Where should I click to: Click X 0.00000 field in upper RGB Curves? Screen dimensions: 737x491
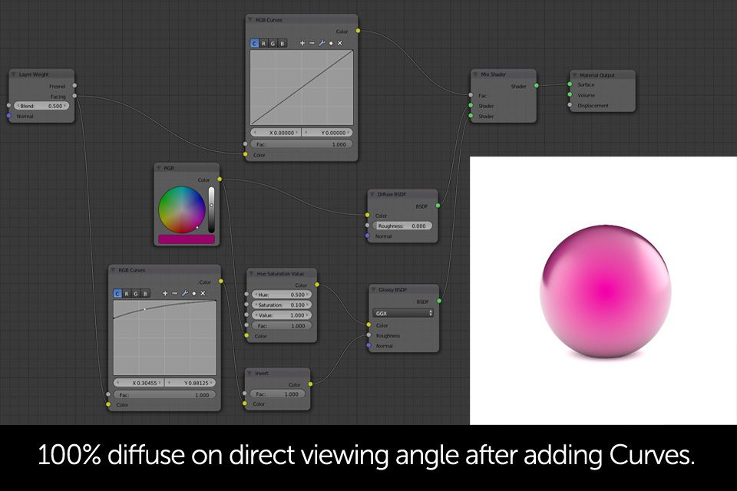click(x=276, y=133)
